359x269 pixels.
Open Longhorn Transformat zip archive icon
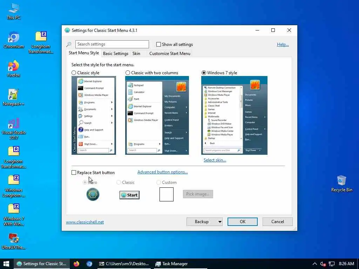click(41, 42)
